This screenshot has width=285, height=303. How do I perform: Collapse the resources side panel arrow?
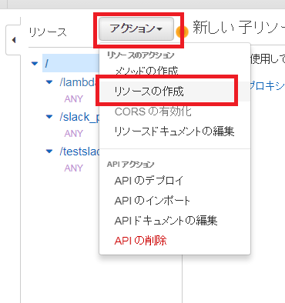pos(14,40)
